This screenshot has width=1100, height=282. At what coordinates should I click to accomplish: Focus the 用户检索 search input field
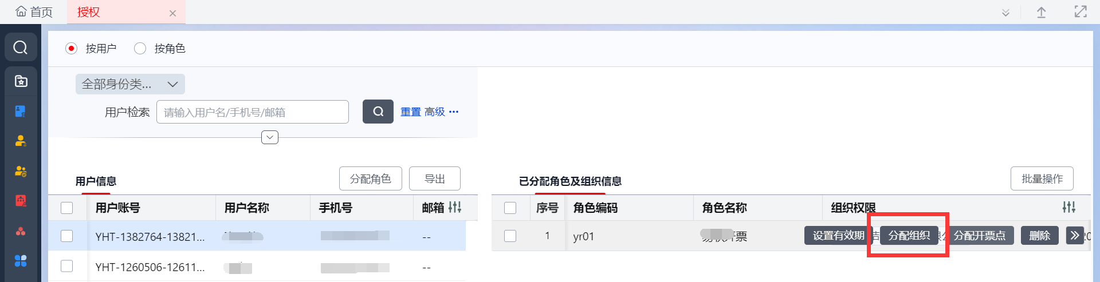pyautogui.click(x=252, y=112)
